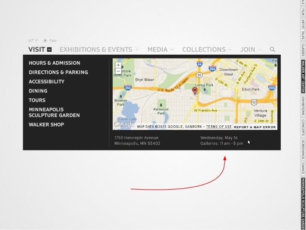Open the JOIN menu
This screenshot has width=306, height=230.
tap(248, 49)
